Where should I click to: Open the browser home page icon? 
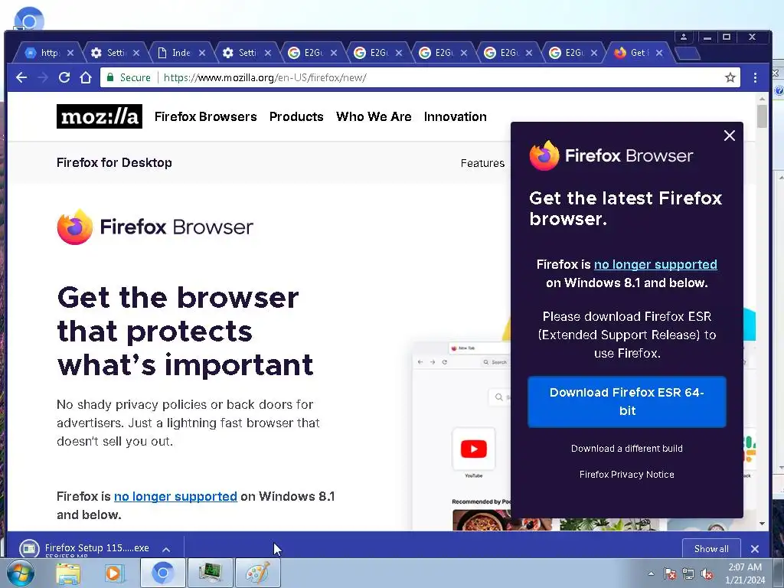(x=86, y=77)
